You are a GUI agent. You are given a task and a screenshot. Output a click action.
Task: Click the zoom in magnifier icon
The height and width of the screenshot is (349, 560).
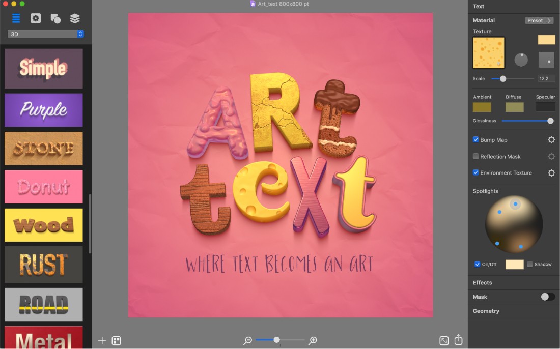click(313, 341)
